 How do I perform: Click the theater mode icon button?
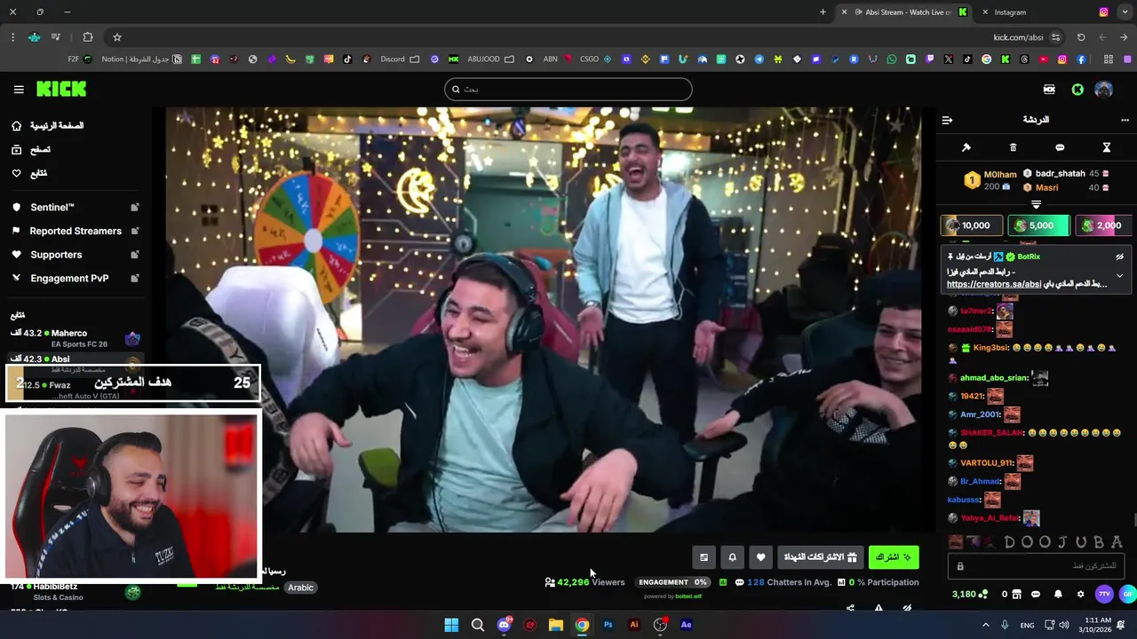pos(704,557)
